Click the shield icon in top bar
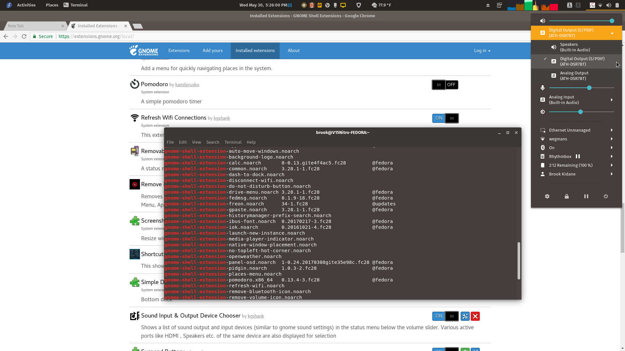 click(x=359, y=5)
